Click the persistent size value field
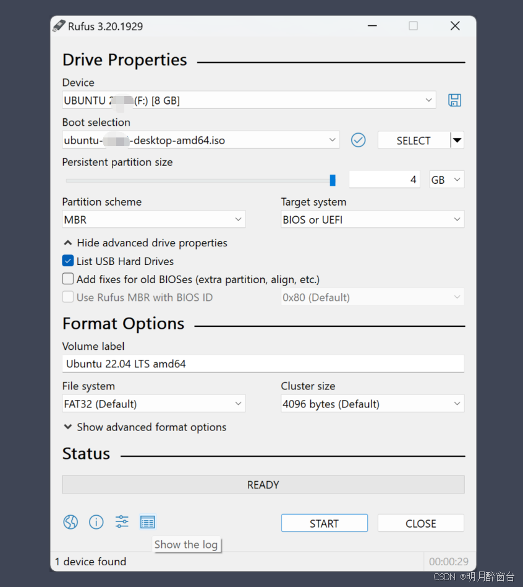Viewport: 523px width, 587px height. coord(385,180)
